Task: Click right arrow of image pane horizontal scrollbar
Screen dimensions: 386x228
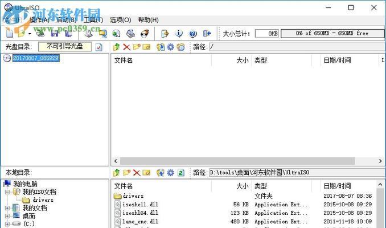Action: tap(380, 161)
